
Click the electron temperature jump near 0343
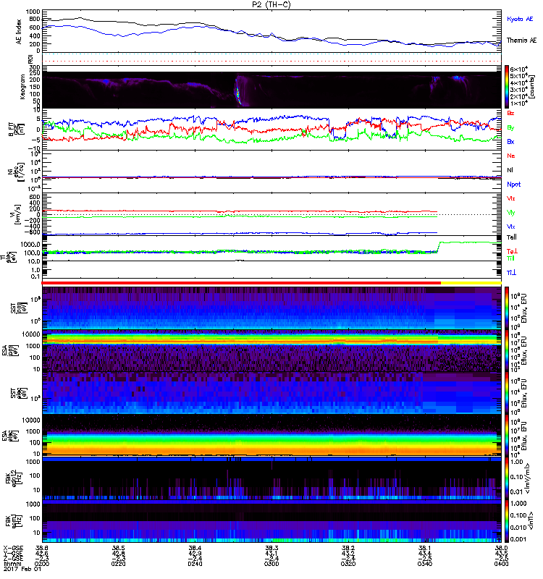click(439, 247)
